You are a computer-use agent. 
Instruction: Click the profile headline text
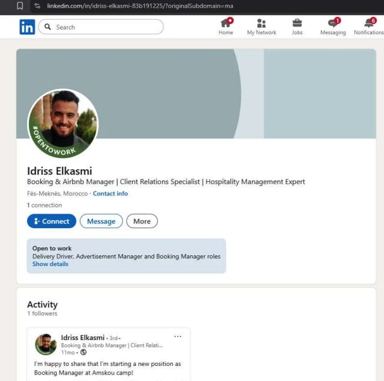(x=166, y=182)
